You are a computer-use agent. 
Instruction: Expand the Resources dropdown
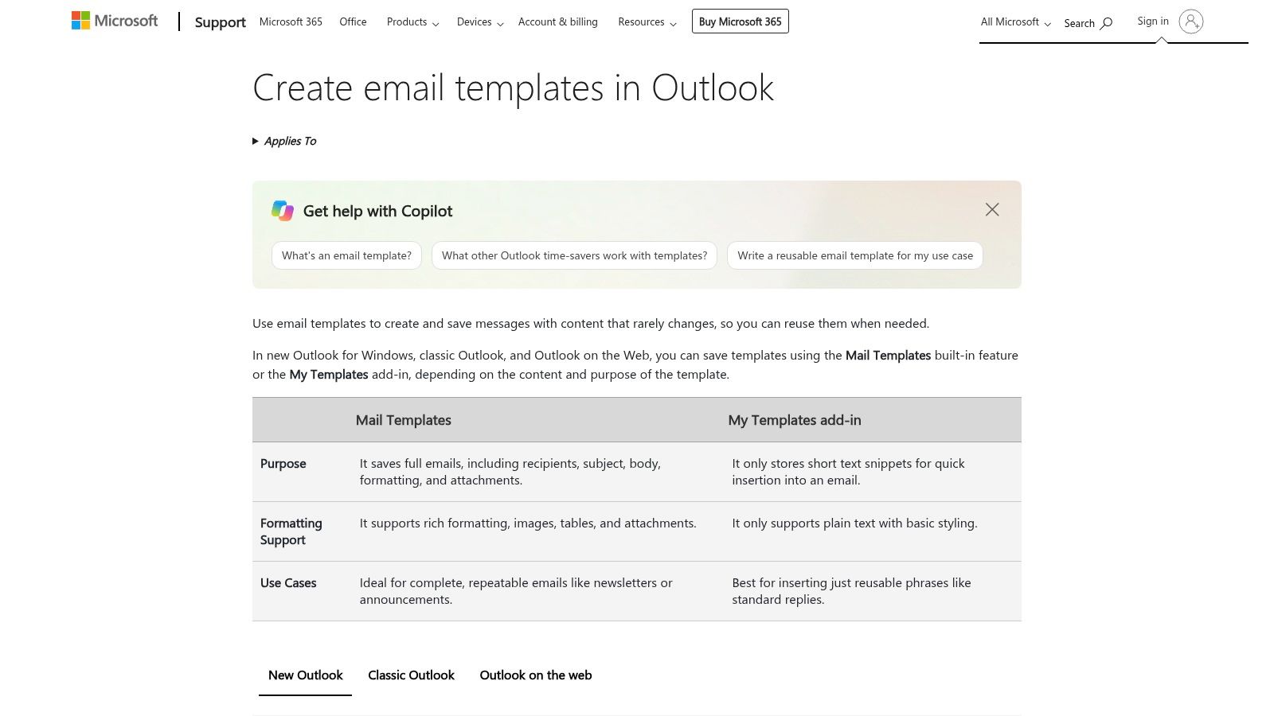click(647, 22)
